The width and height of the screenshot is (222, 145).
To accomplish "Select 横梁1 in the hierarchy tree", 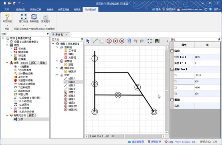I will [72, 99].
